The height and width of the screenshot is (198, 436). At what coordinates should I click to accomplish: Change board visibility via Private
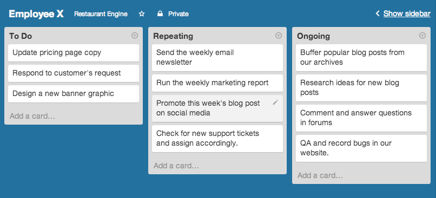(x=178, y=14)
